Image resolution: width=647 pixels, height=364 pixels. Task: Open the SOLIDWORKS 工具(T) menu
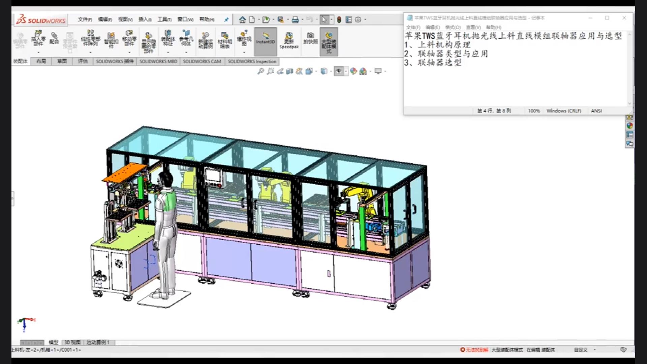(x=164, y=20)
